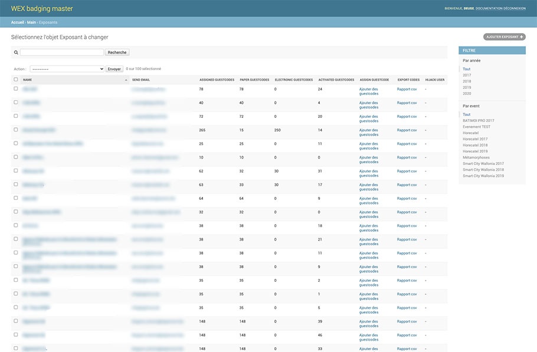Screen dimensions: 537x352
Task: Click the Name column sort arrow
Action: click(126, 80)
